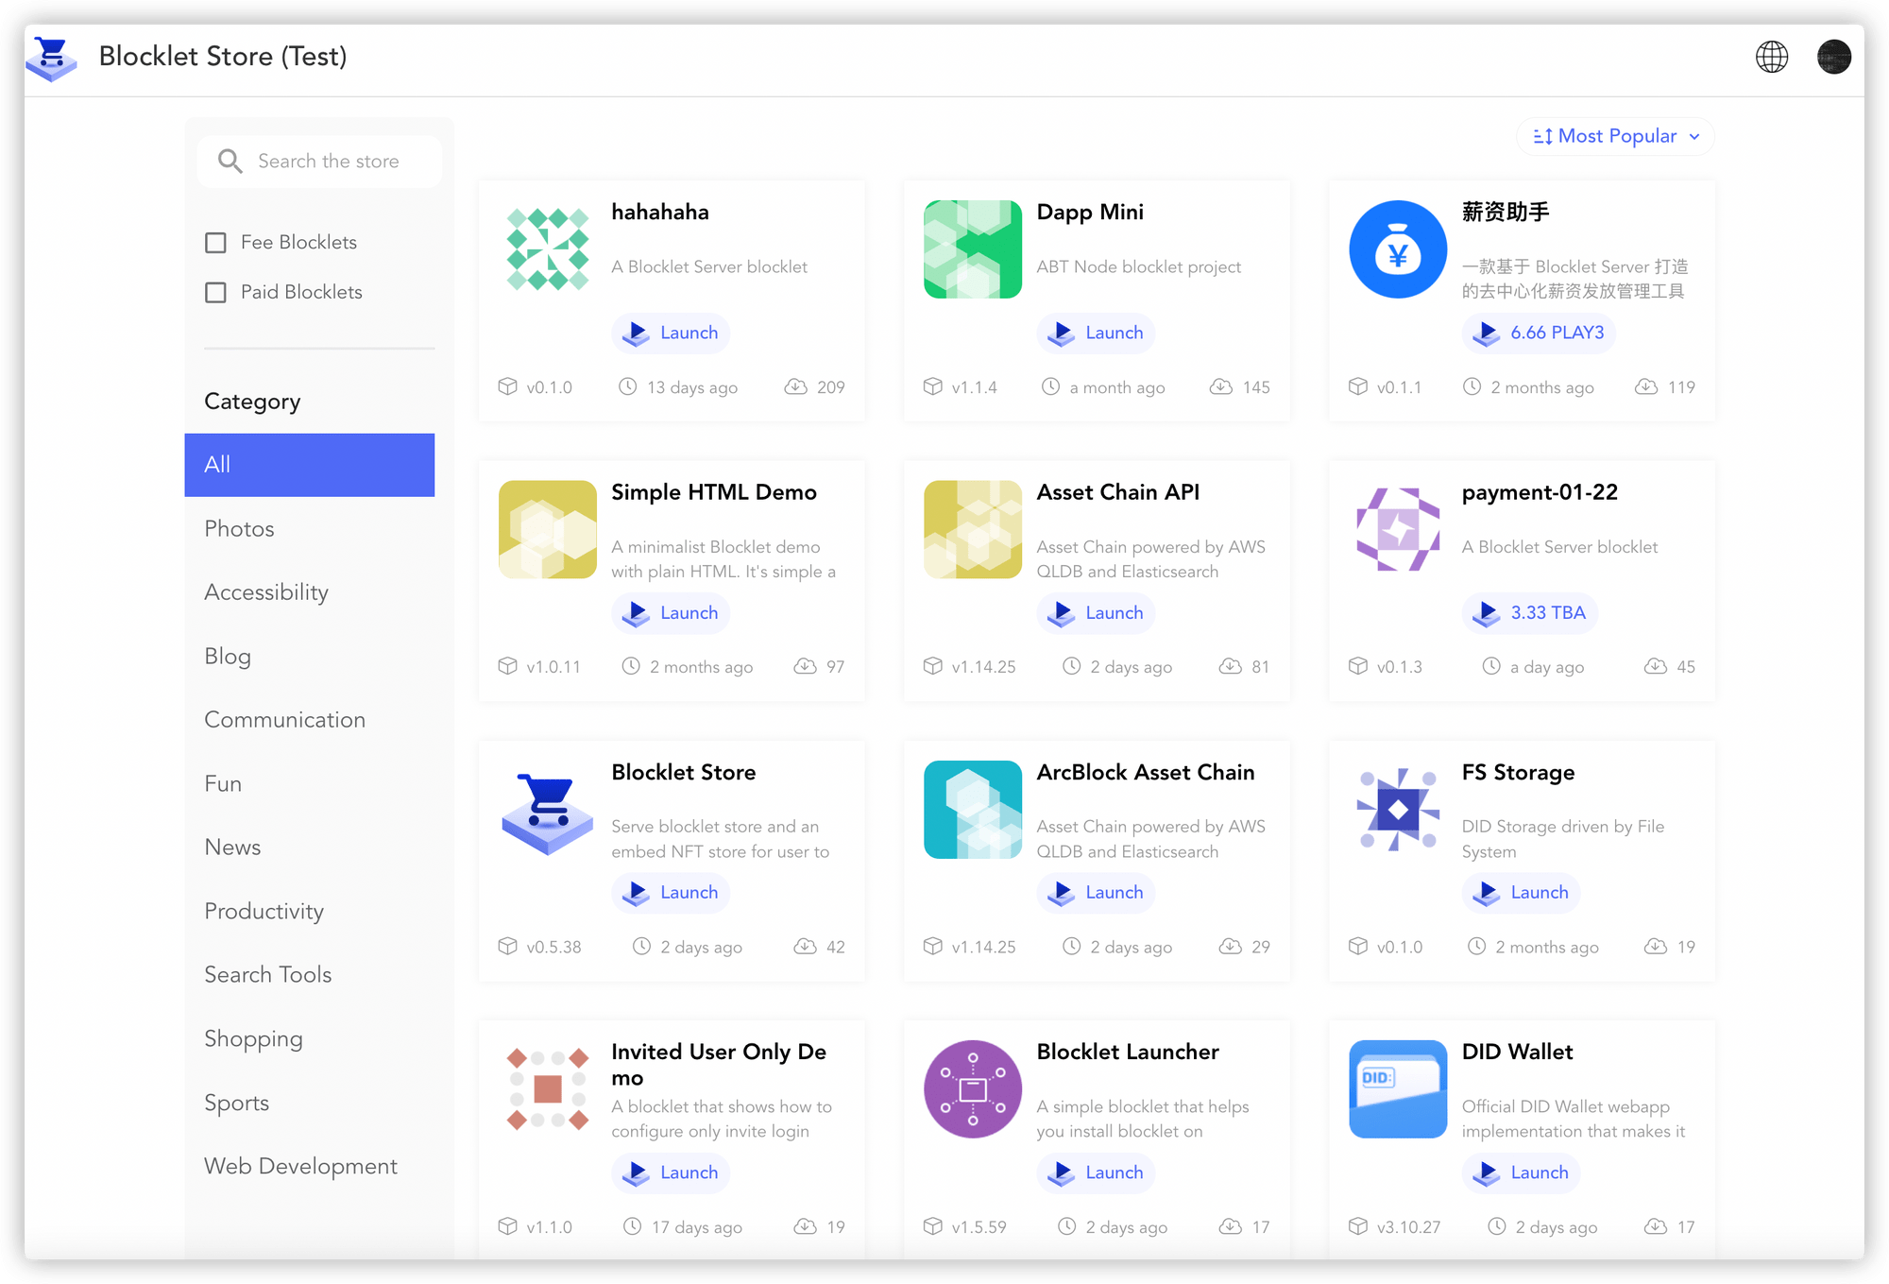The height and width of the screenshot is (1284, 1889).
Task: Click the FS Storage logo
Action: coord(1397,810)
